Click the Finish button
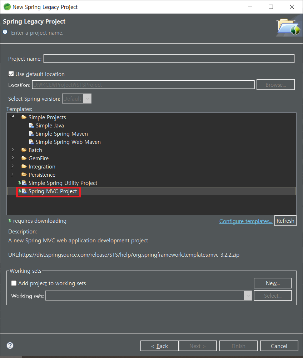 click(238, 346)
